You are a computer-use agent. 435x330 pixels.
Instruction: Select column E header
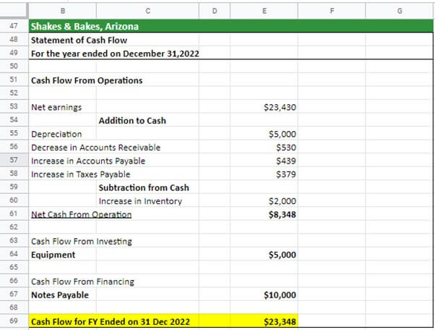click(264, 11)
